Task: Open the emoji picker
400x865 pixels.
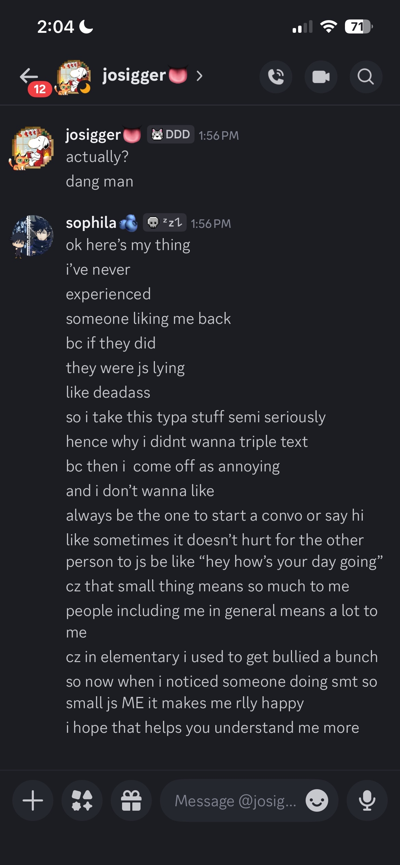Action: (x=317, y=800)
